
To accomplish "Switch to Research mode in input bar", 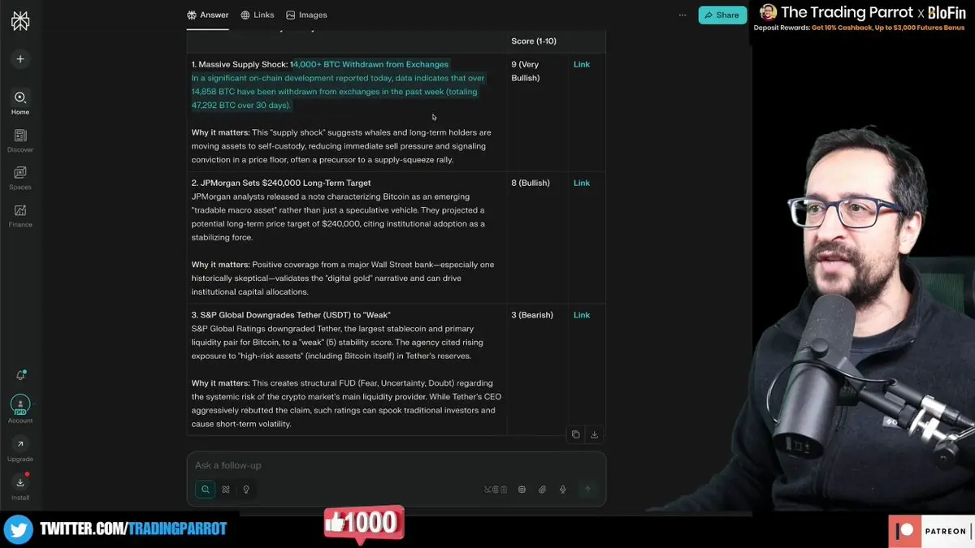I will click(x=226, y=490).
